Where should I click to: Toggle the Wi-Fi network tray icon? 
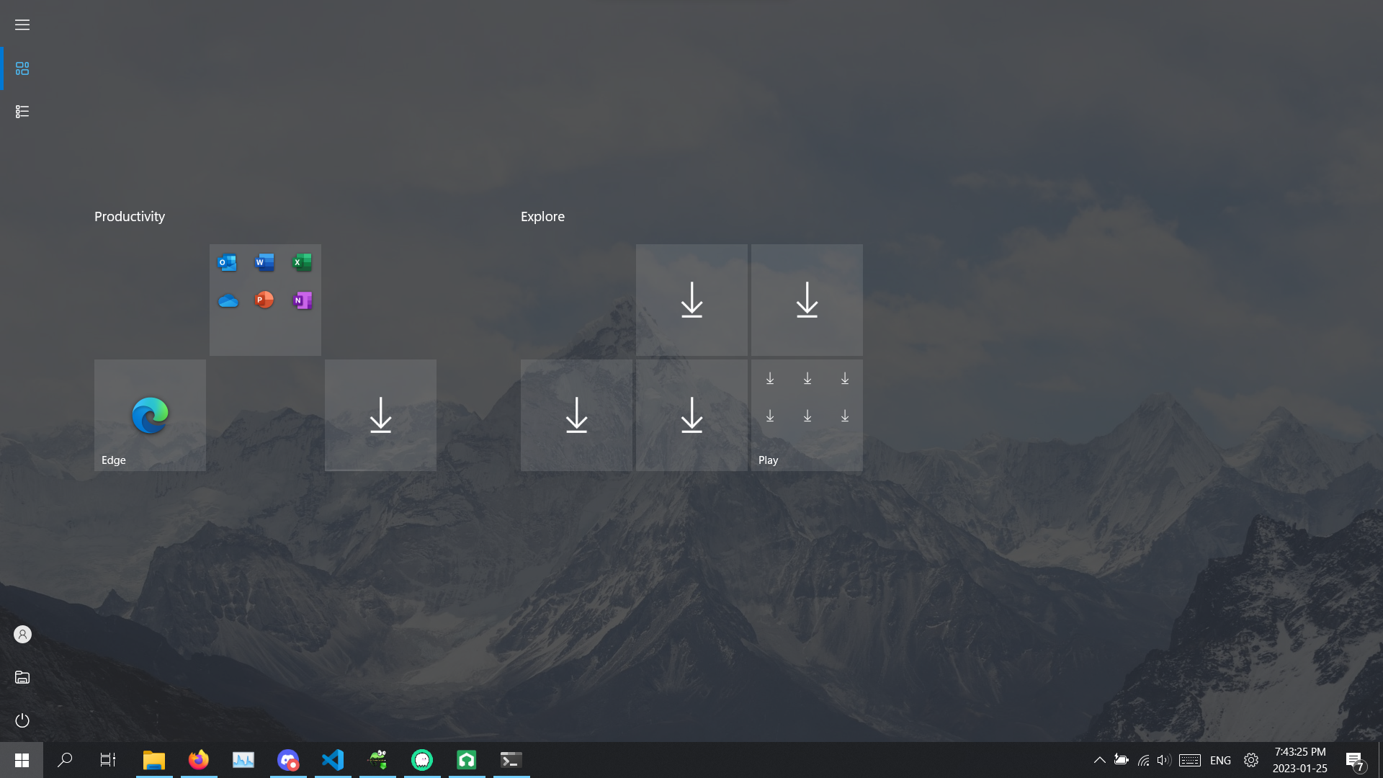1143,760
